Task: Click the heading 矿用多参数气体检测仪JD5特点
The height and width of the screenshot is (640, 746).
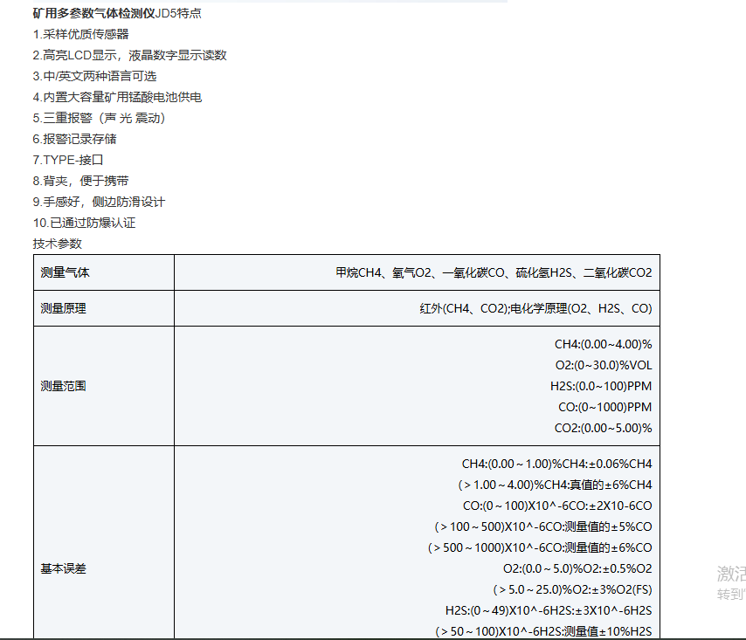Action: (117, 13)
